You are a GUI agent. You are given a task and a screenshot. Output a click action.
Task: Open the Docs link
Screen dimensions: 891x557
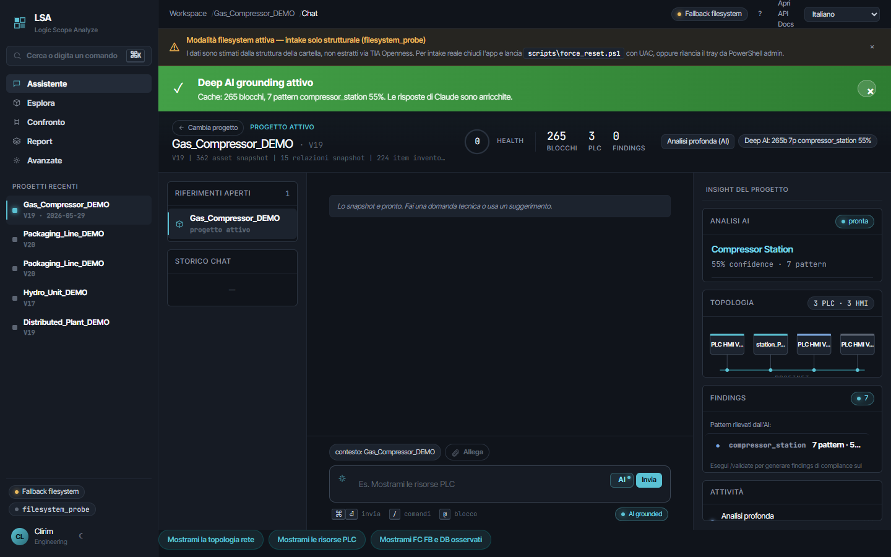tap(786, 24)
